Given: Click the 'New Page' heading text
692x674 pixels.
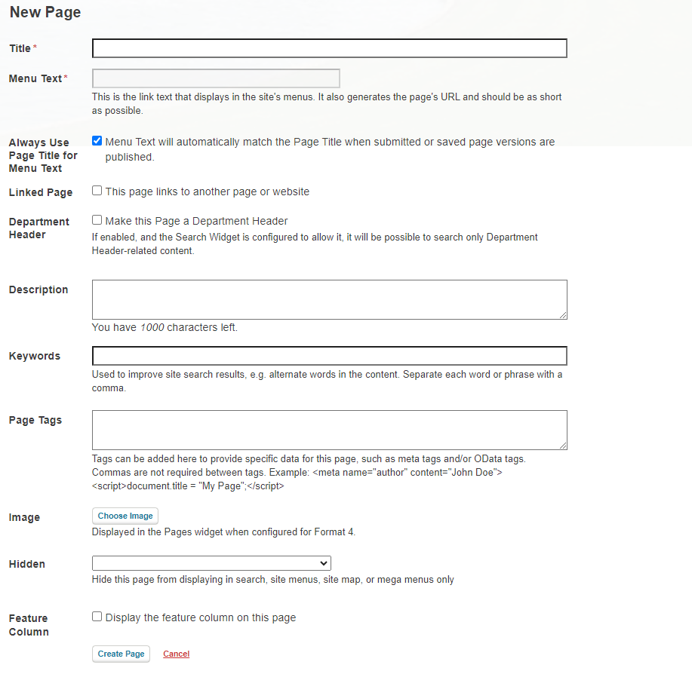Looking at the screenshot, I should [x=45, y=12].
